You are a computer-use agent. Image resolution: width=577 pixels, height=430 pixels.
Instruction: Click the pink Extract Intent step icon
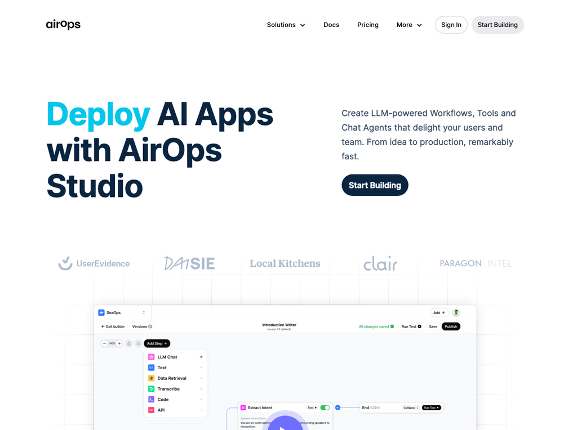tap(243, 407)
